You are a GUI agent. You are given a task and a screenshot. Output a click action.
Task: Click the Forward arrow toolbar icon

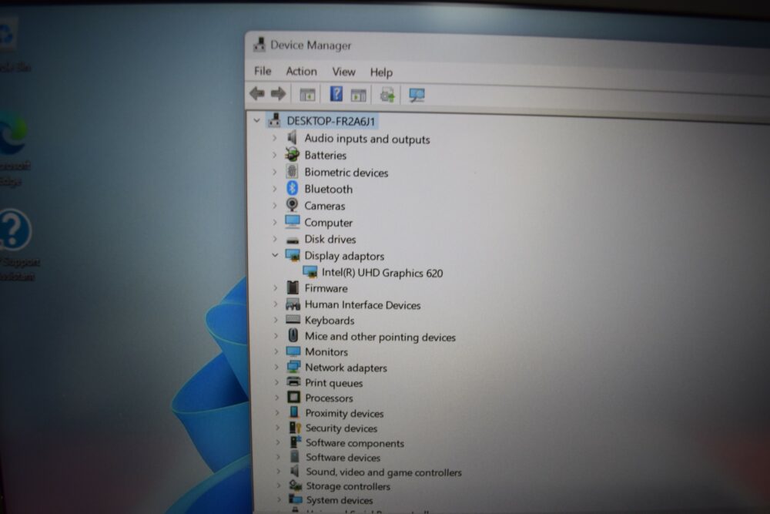pos(279,93)
